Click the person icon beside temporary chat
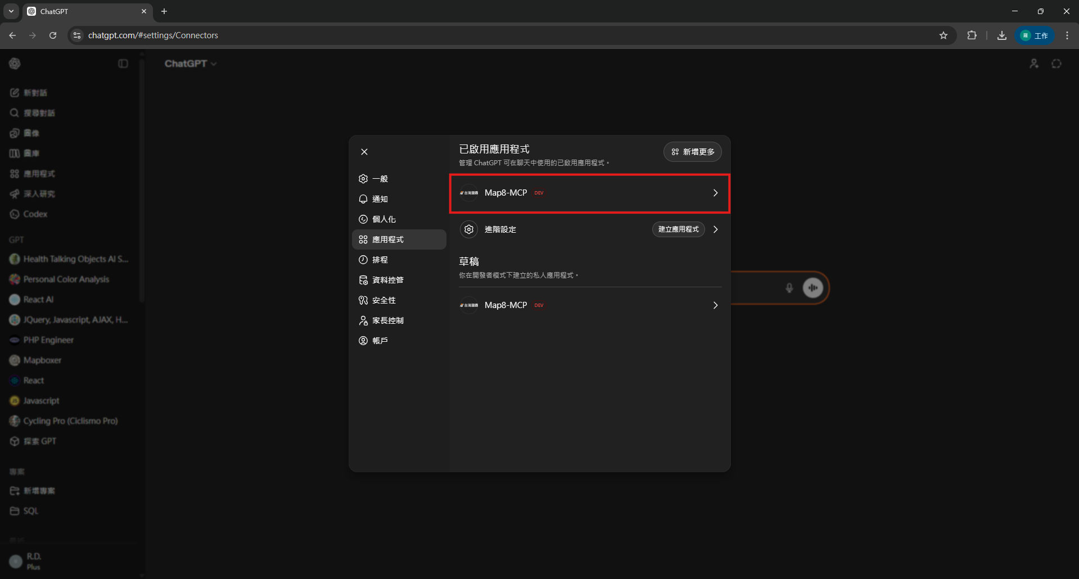 (x=1034, y=64)
